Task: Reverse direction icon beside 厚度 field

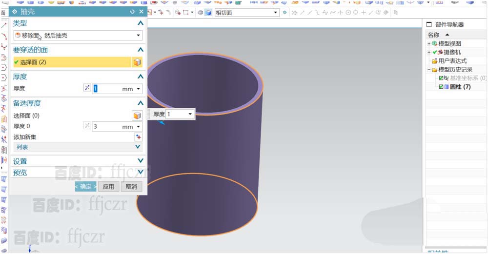Action: coord(87,88)
